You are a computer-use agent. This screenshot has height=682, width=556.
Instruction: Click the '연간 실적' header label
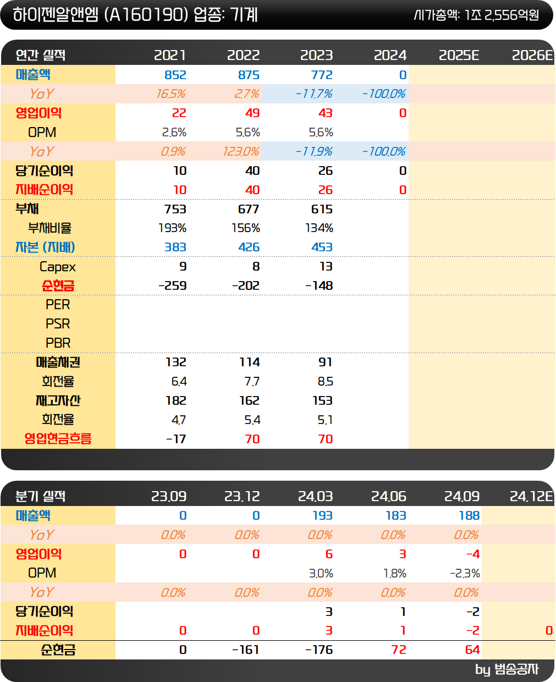pos(41,55)
